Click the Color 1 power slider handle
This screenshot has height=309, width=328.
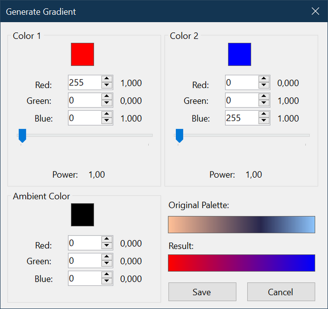coord(22,136)
